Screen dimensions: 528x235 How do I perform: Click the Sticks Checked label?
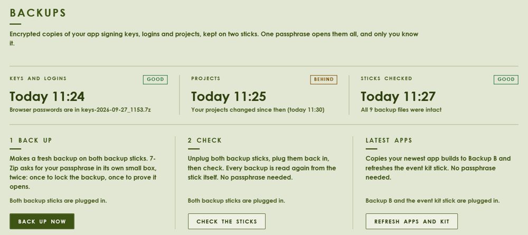[x=386, y=79]
